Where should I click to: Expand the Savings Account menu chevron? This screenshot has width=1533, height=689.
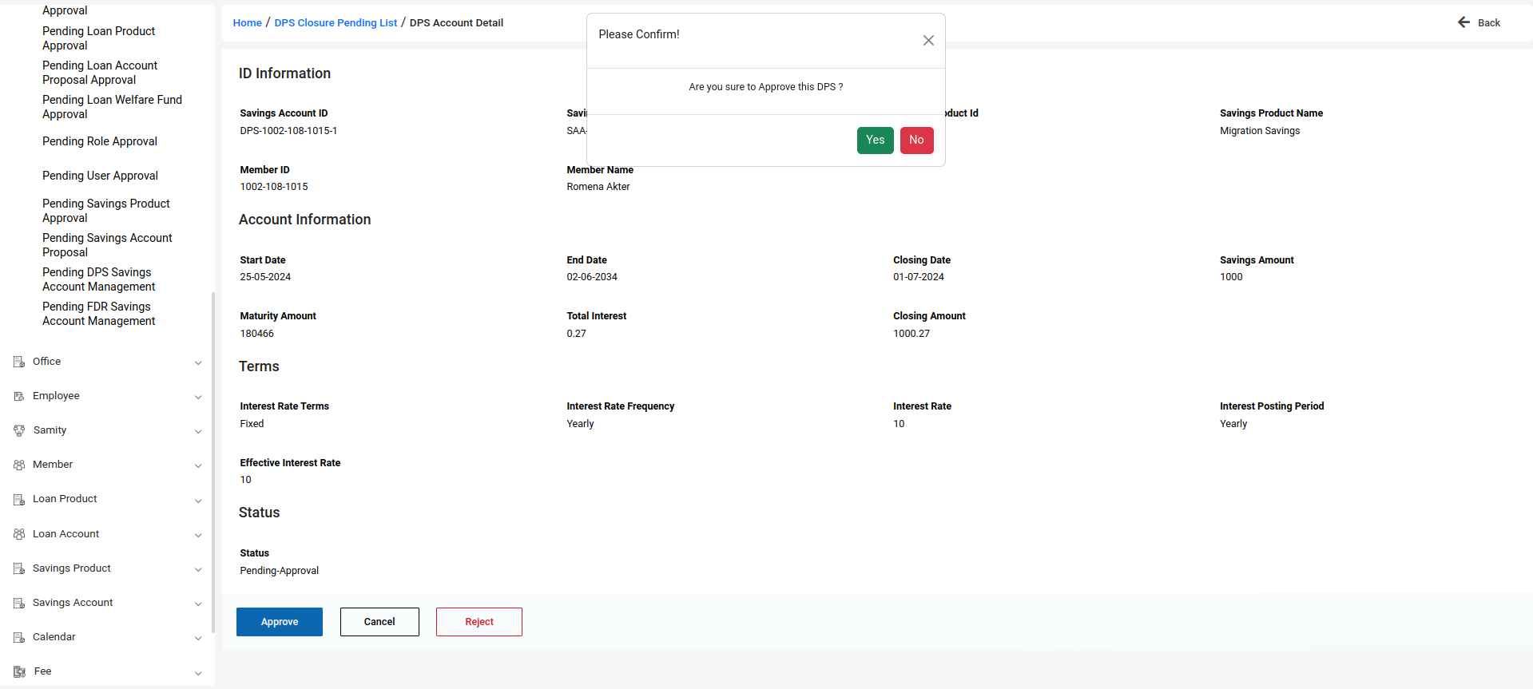198,604
